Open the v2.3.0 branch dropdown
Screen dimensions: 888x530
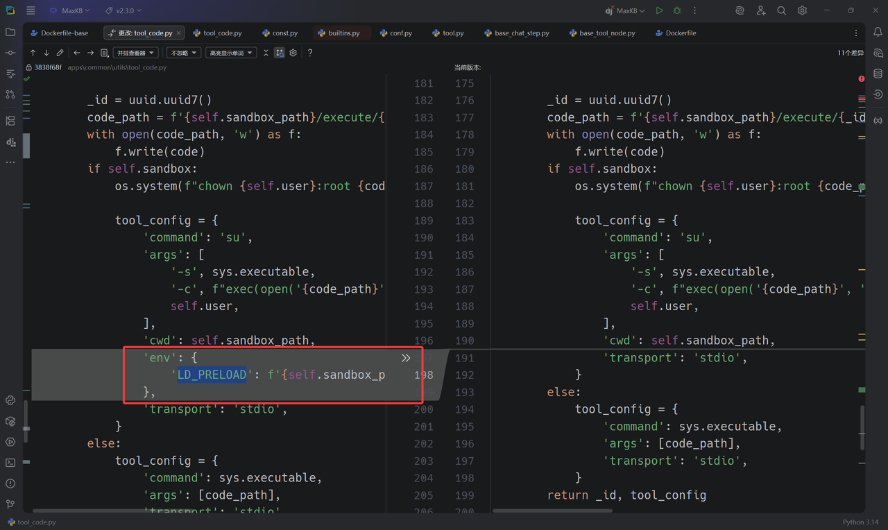click(x=123, y=10)
